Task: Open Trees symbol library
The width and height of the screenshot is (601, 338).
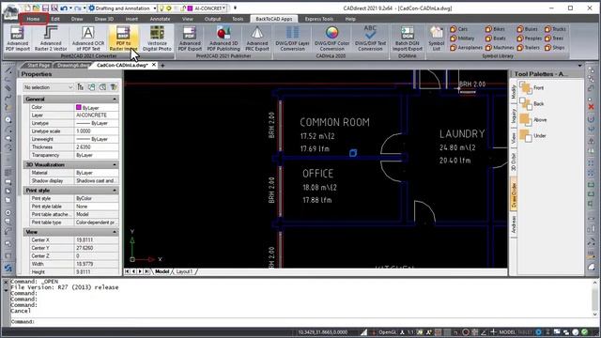Action: pyautogui.click(x=554, y=38)
